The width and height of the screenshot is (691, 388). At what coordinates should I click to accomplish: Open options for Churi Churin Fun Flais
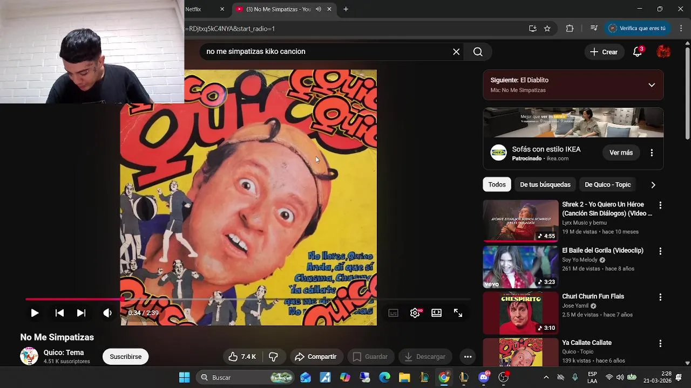660,297
